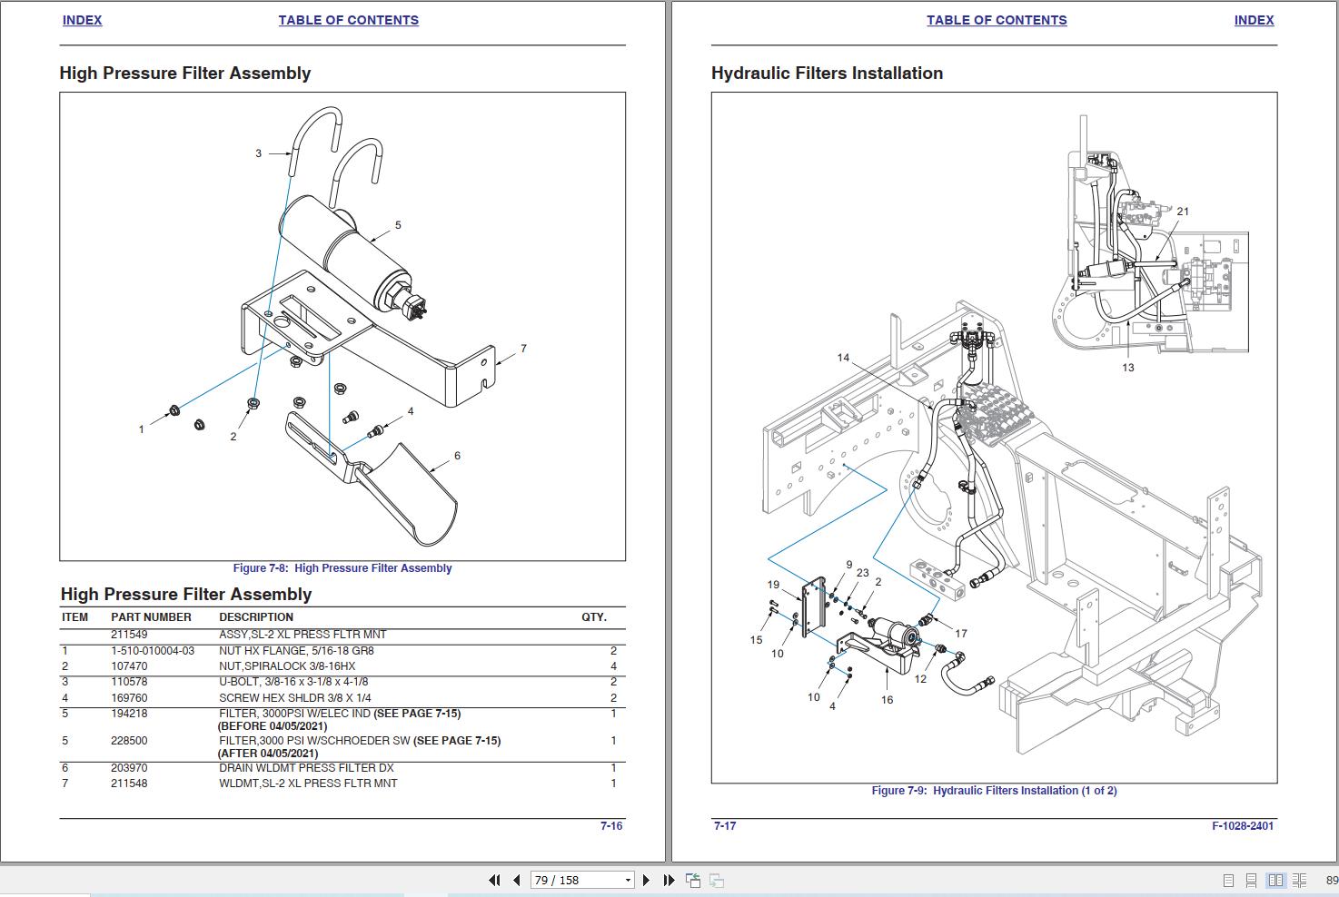1339x897 pixels.
Task: Switch to continuous scrolling view
Action: click(x=1251, y=880)
